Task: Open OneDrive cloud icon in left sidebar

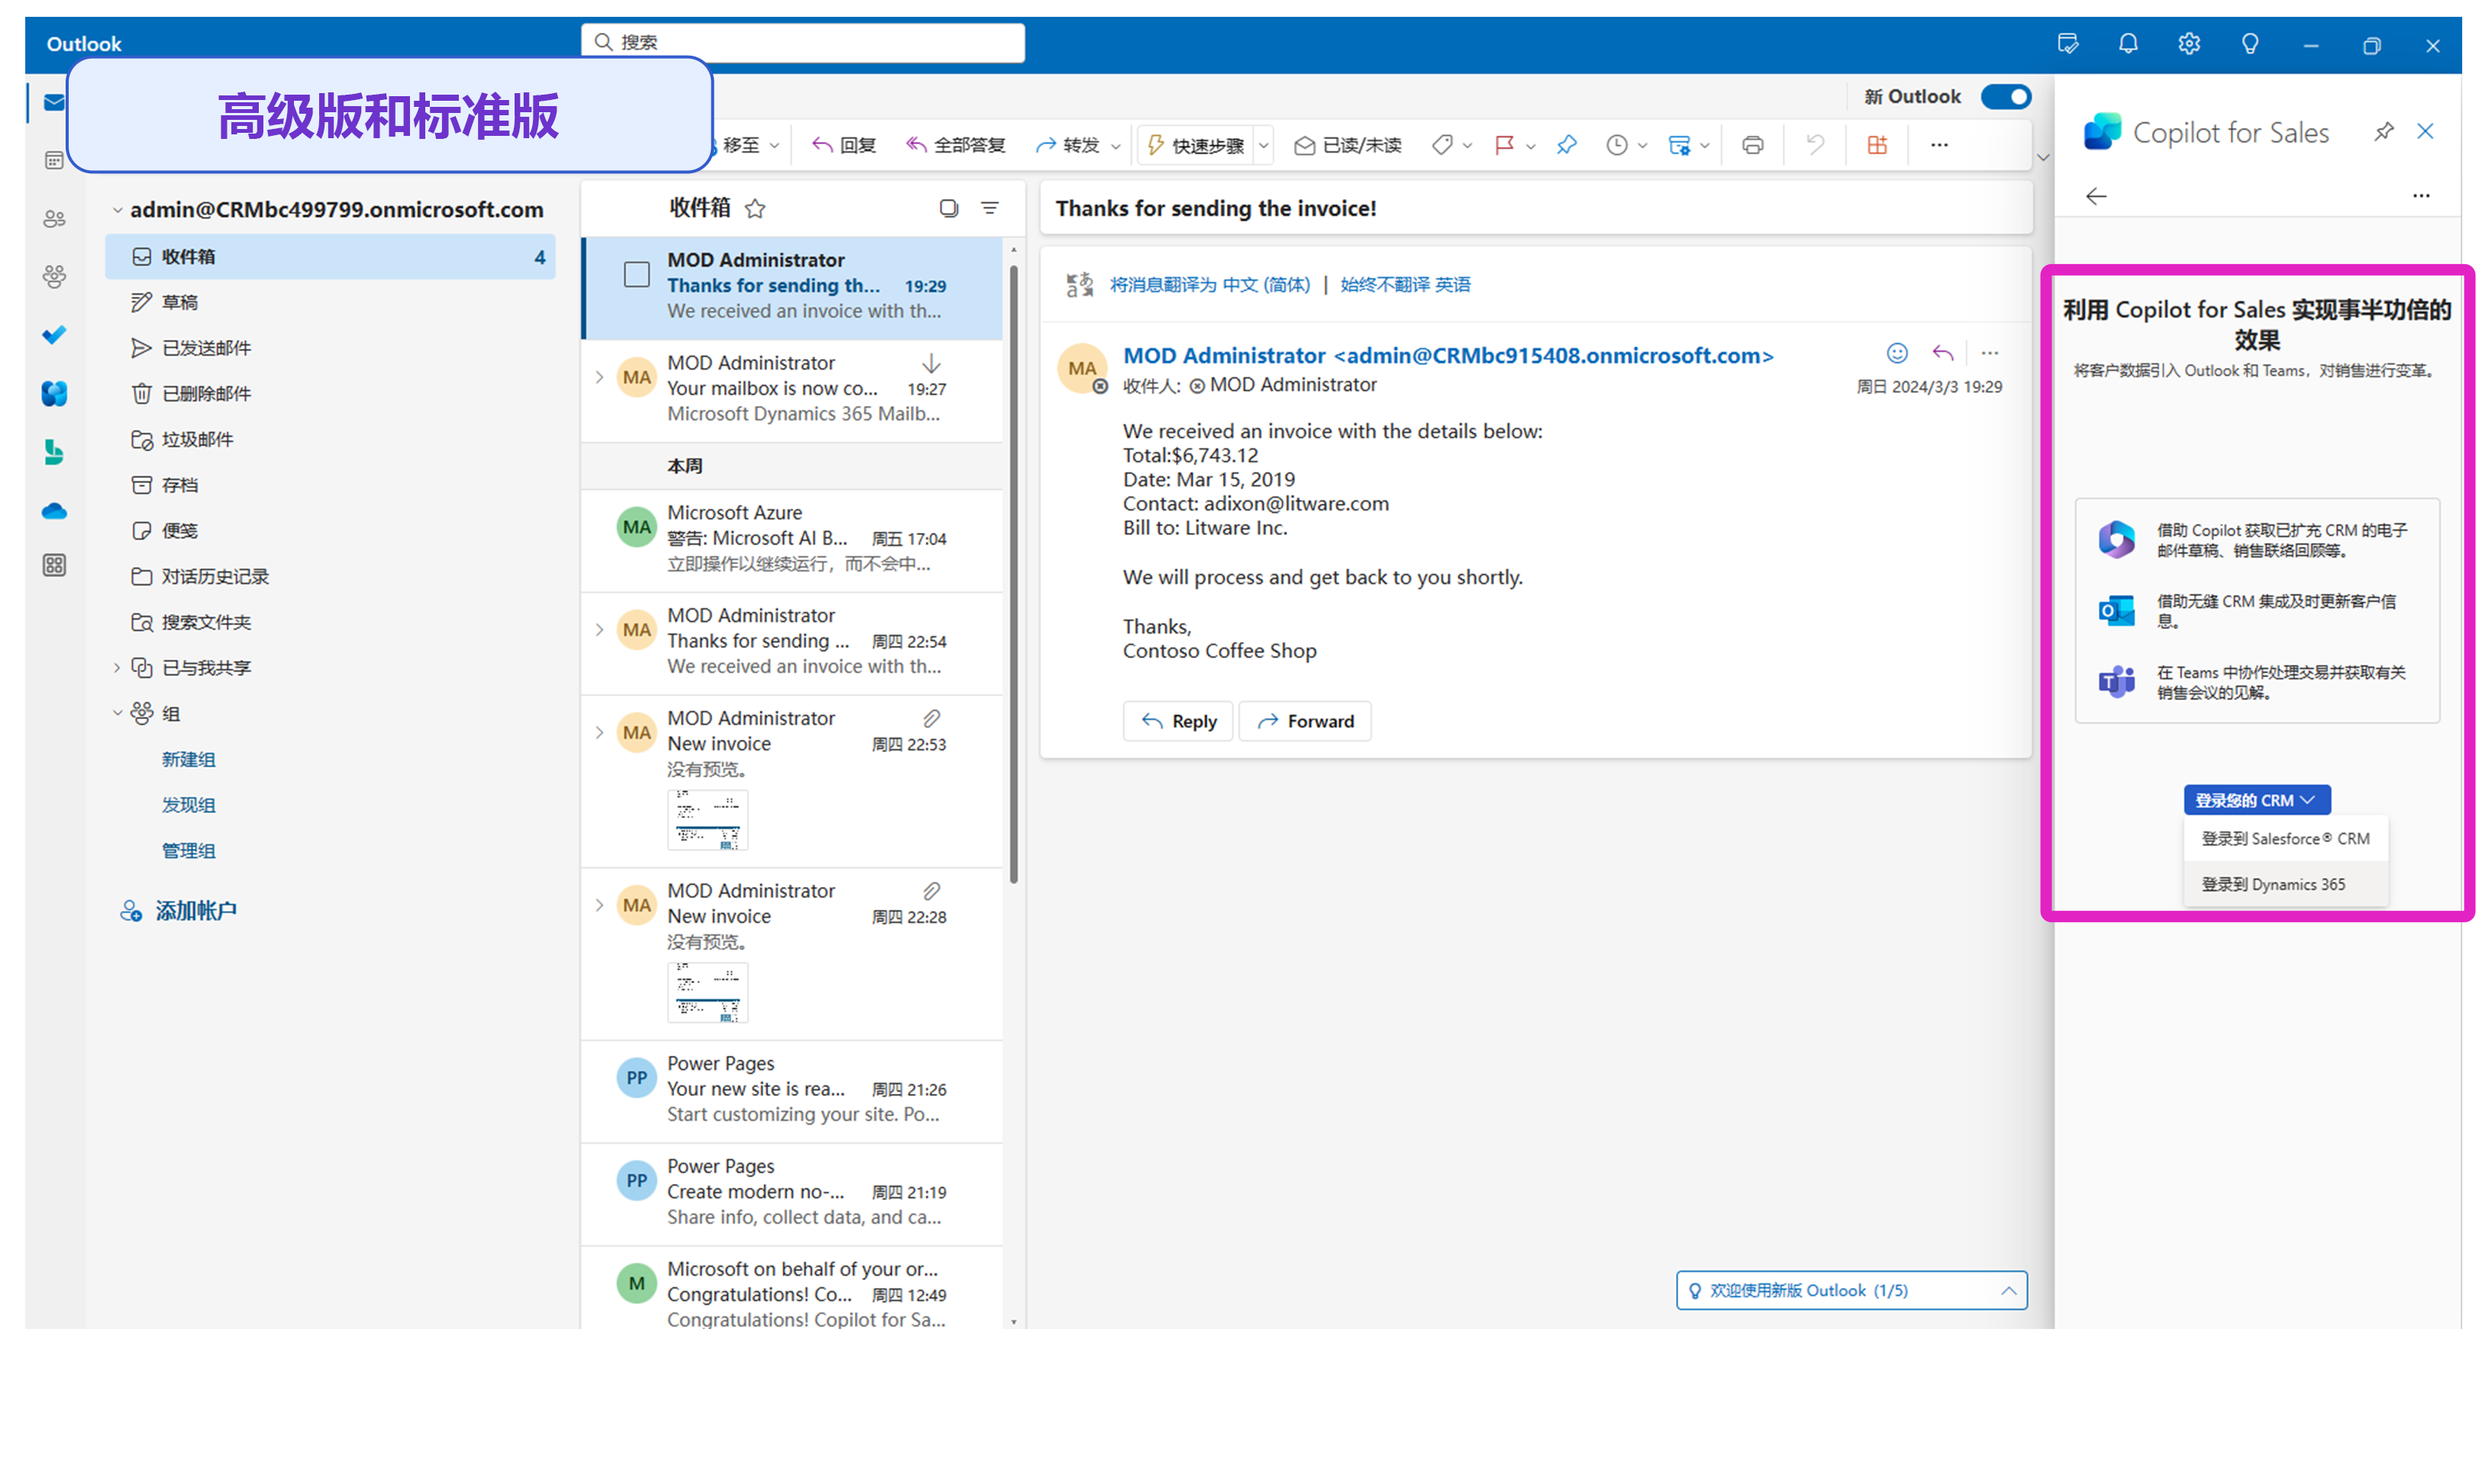Action: tap(54, 511)
